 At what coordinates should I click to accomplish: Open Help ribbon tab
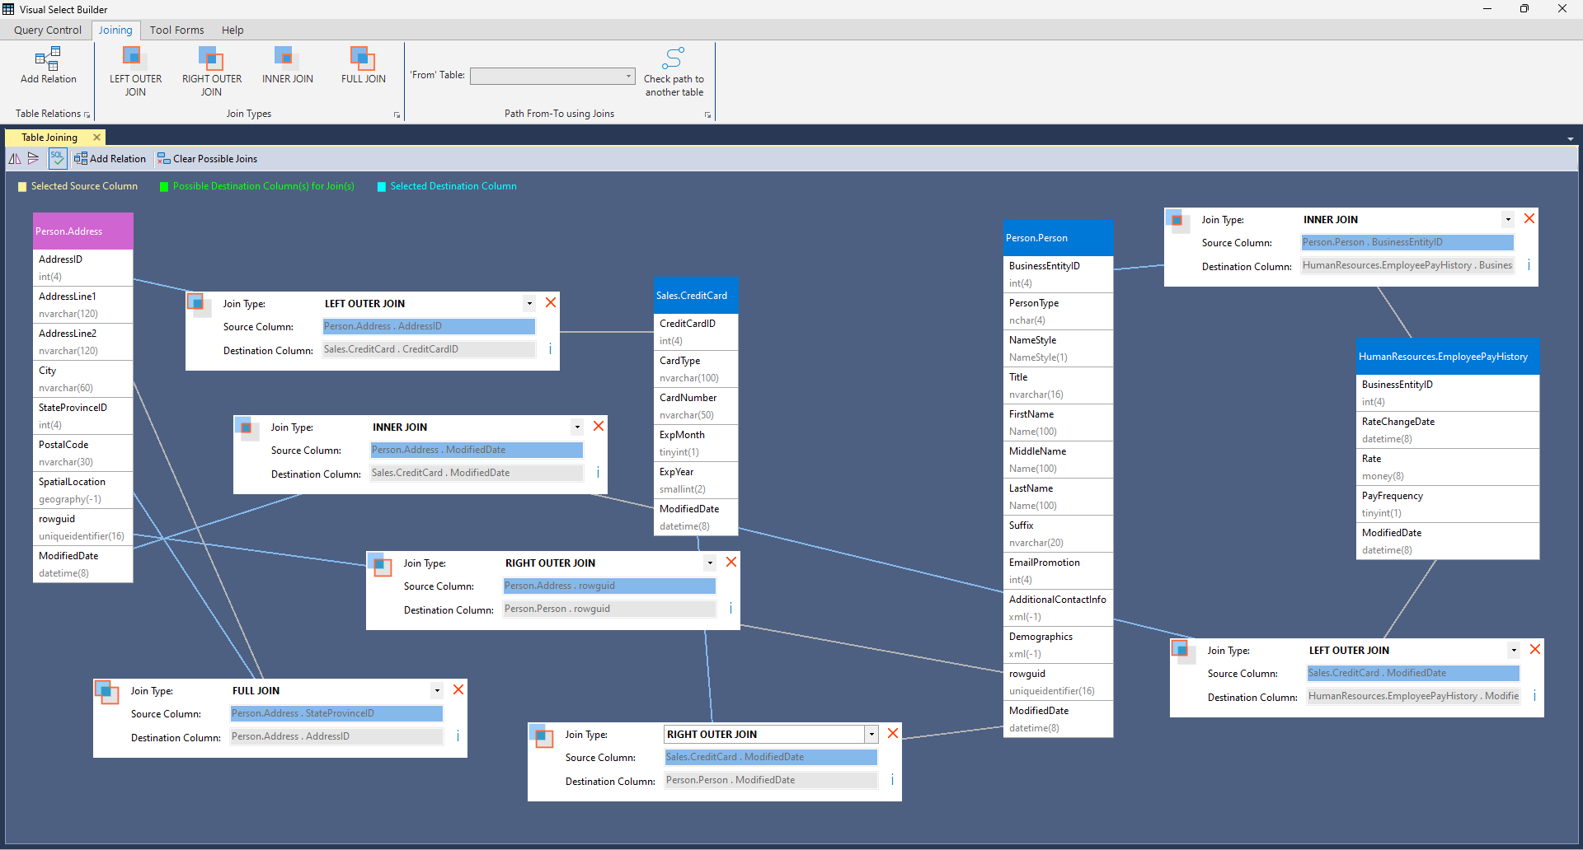[x=233, y=30]
